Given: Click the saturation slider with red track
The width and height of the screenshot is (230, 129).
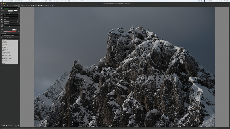Looking at the screenshot, I should click(x=10, y=32).
